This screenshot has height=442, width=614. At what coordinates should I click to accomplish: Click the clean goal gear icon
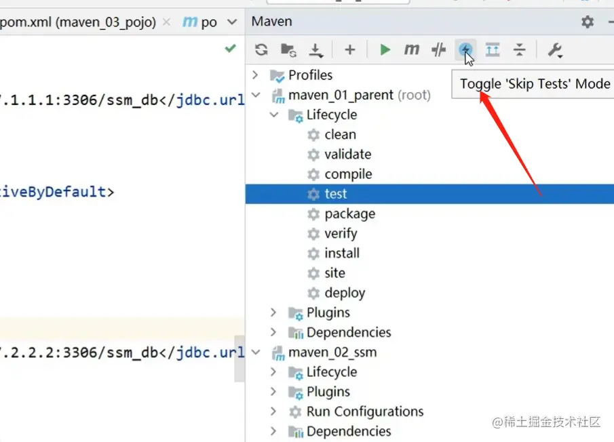pos(313,135)
